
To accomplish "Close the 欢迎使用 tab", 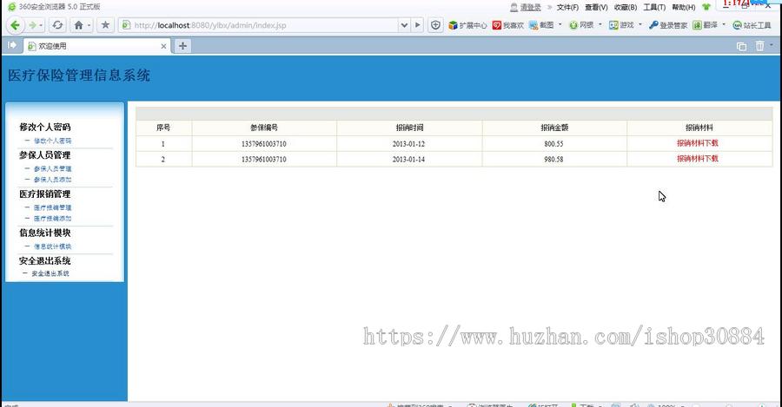I will pos(163,46).
